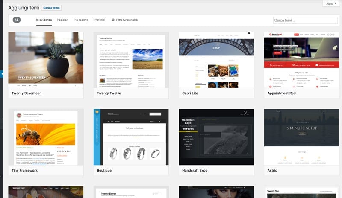Open the Aiuto help dropdown
The height and width of the screenshot is (198, 342).
(331, 3)
